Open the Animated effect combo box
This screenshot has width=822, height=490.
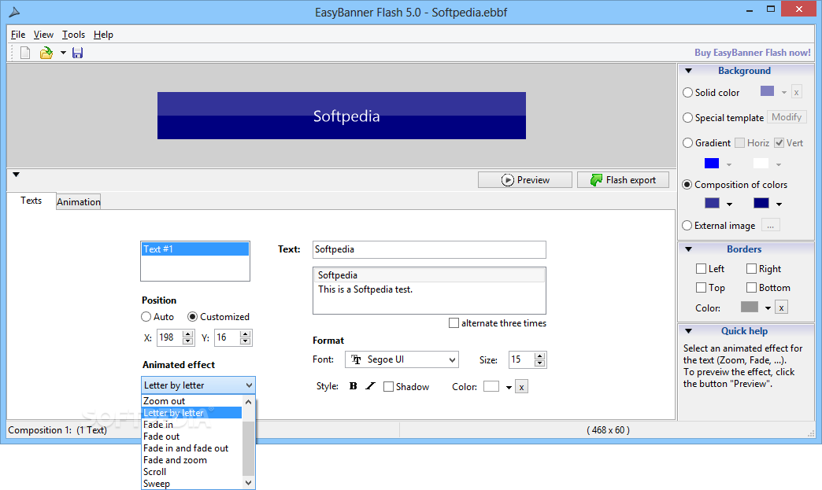pyautogui.click(x=198, y=385)
